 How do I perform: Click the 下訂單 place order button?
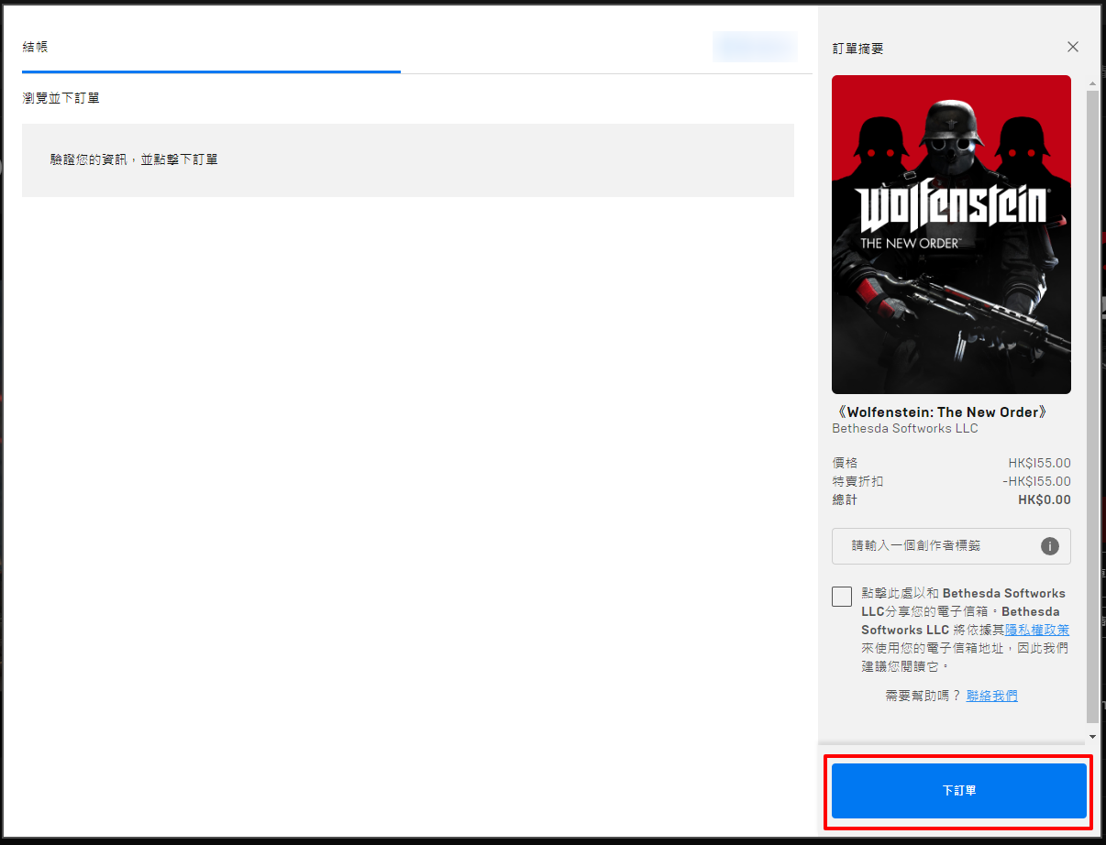click(958, 790)
